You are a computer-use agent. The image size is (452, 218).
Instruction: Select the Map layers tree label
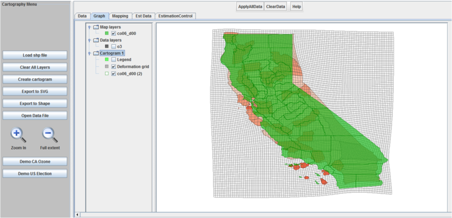[x=111, y=27]
